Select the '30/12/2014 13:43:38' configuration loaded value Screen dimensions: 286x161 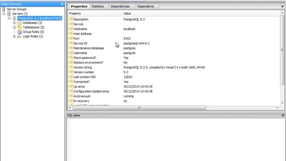click(x=138, y=91)
